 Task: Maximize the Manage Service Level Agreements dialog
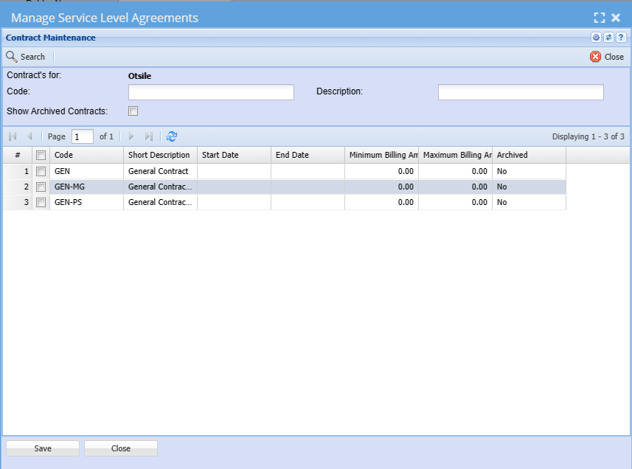[600, 18]
